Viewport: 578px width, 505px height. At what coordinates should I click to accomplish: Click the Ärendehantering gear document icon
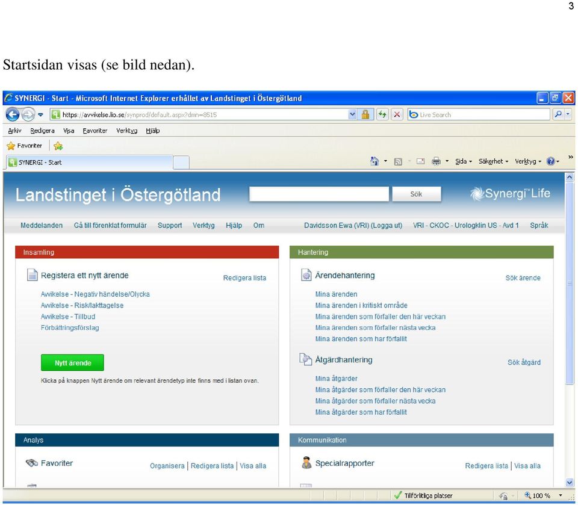point(306,274)
